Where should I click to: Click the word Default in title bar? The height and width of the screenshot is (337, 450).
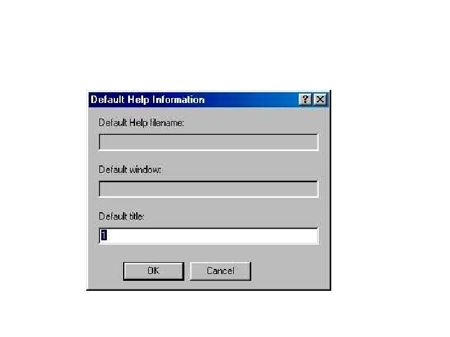tap(107, 100)
